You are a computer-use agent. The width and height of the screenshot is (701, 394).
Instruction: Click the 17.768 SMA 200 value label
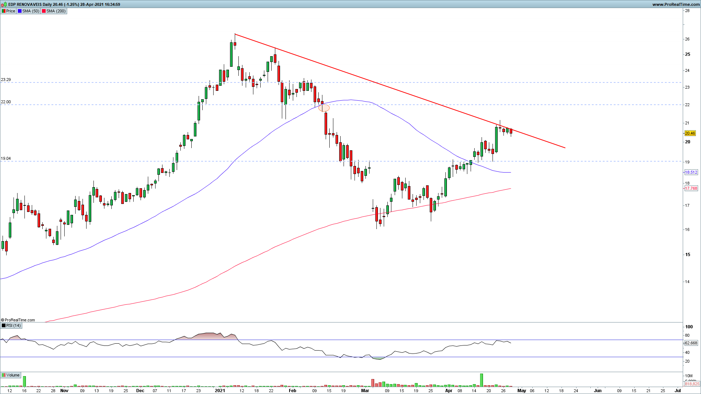pos(691,188)
